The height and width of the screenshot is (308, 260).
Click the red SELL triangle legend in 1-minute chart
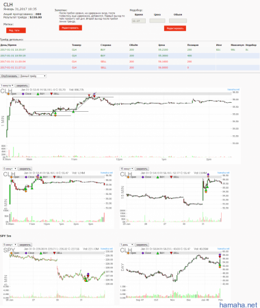51,94
